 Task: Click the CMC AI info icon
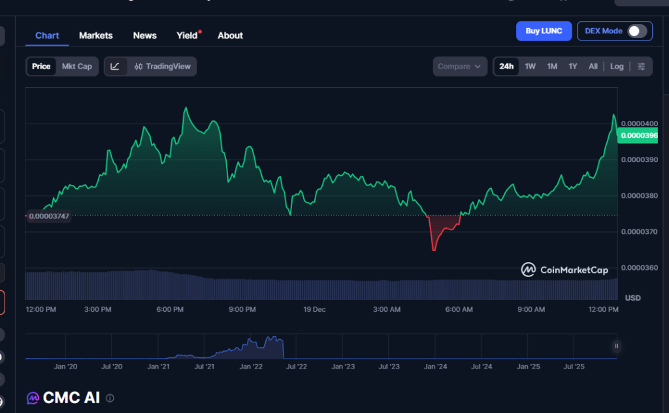tap(110, 398)
